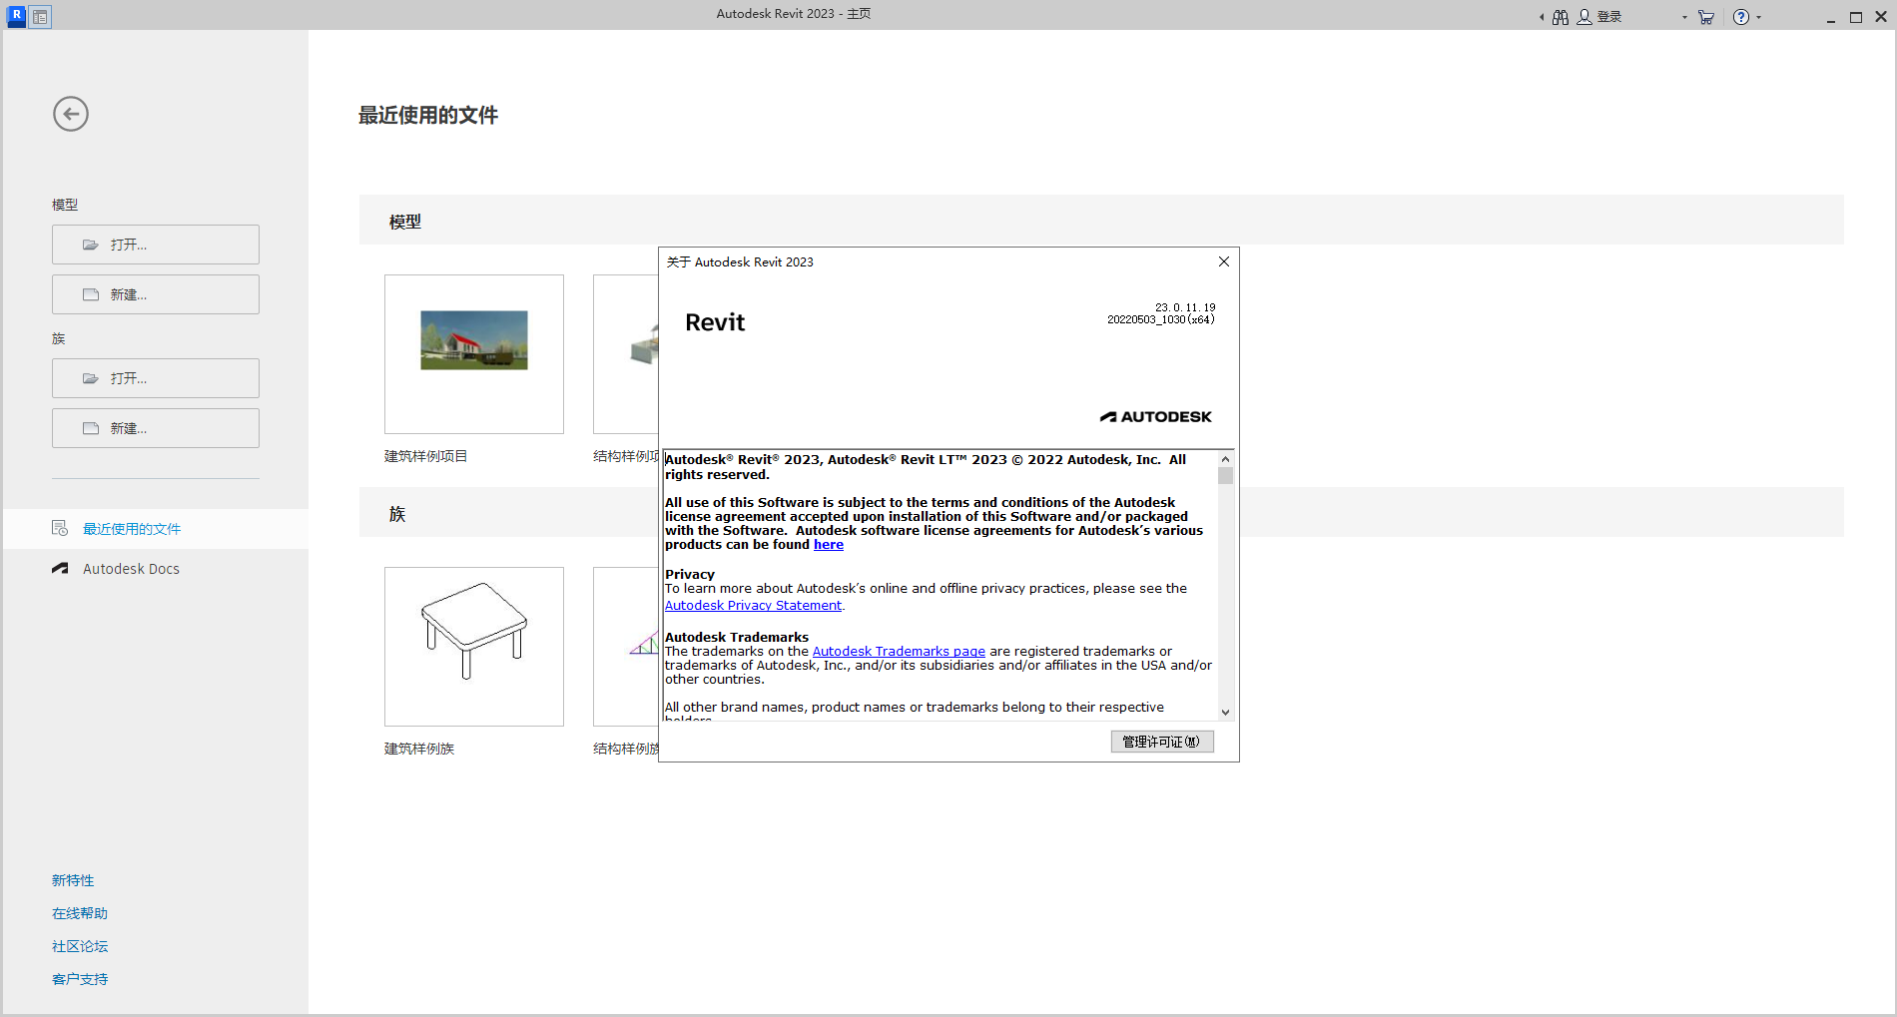1897x1017 pixels.
Task: Open Autodesk Docs from the sidebar
Action: tap(131, 568)
